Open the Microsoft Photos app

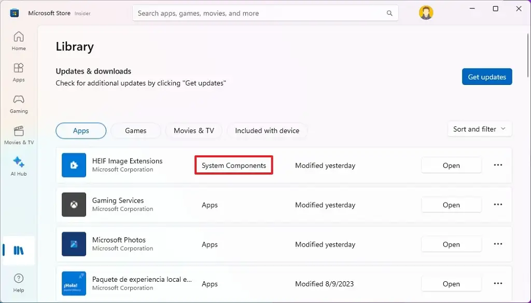[451, 244]
